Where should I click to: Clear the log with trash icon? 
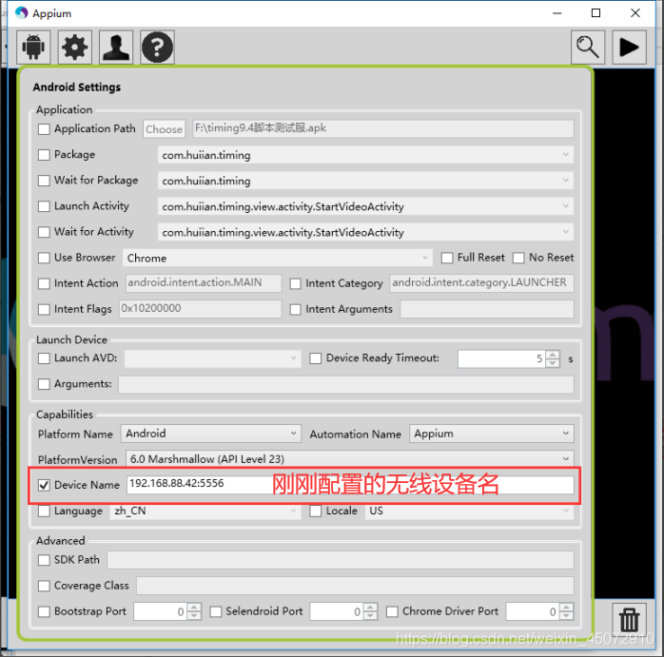pyautogui.click(x=629, y=620)
